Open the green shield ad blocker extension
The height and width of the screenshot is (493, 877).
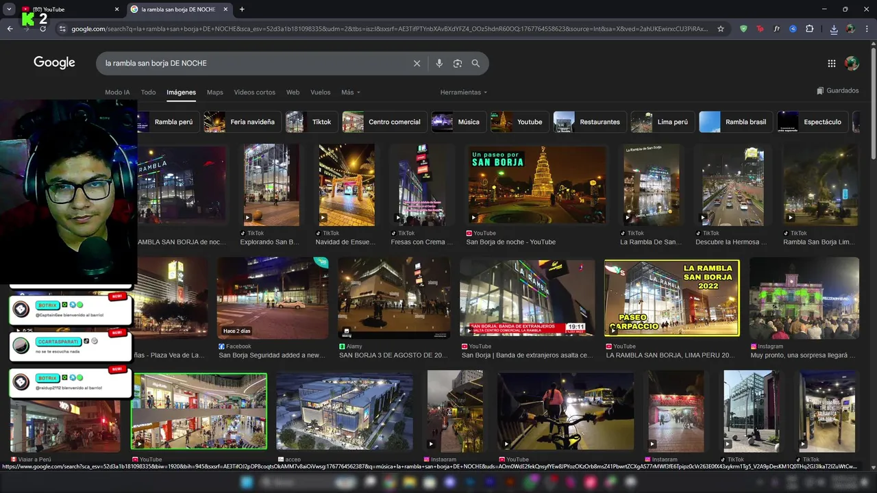pyautogui.click(x=743, y=29)
